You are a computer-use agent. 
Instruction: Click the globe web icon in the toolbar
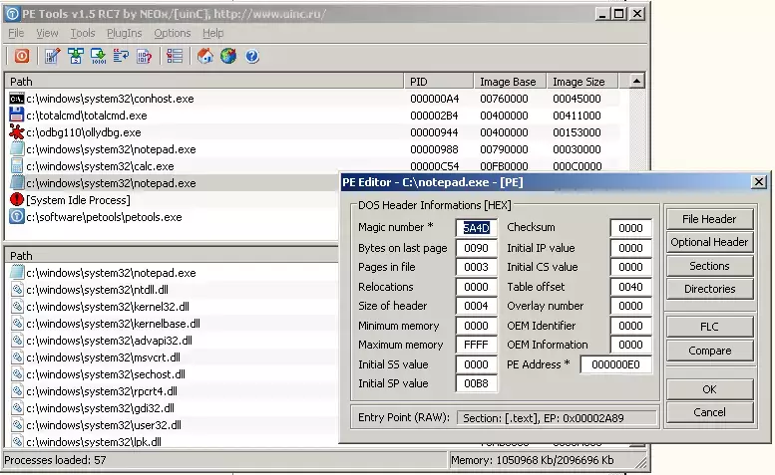click(227, 56)
